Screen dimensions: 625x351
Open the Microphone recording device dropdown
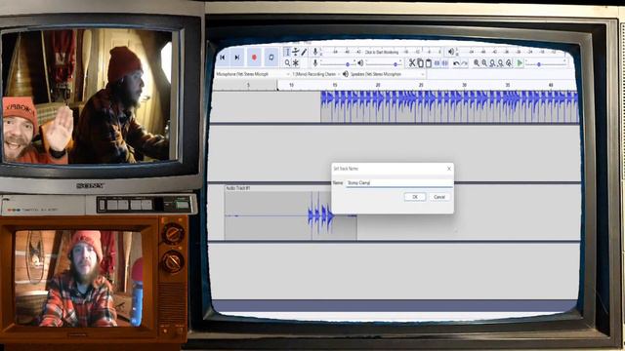tap(252, 74)
